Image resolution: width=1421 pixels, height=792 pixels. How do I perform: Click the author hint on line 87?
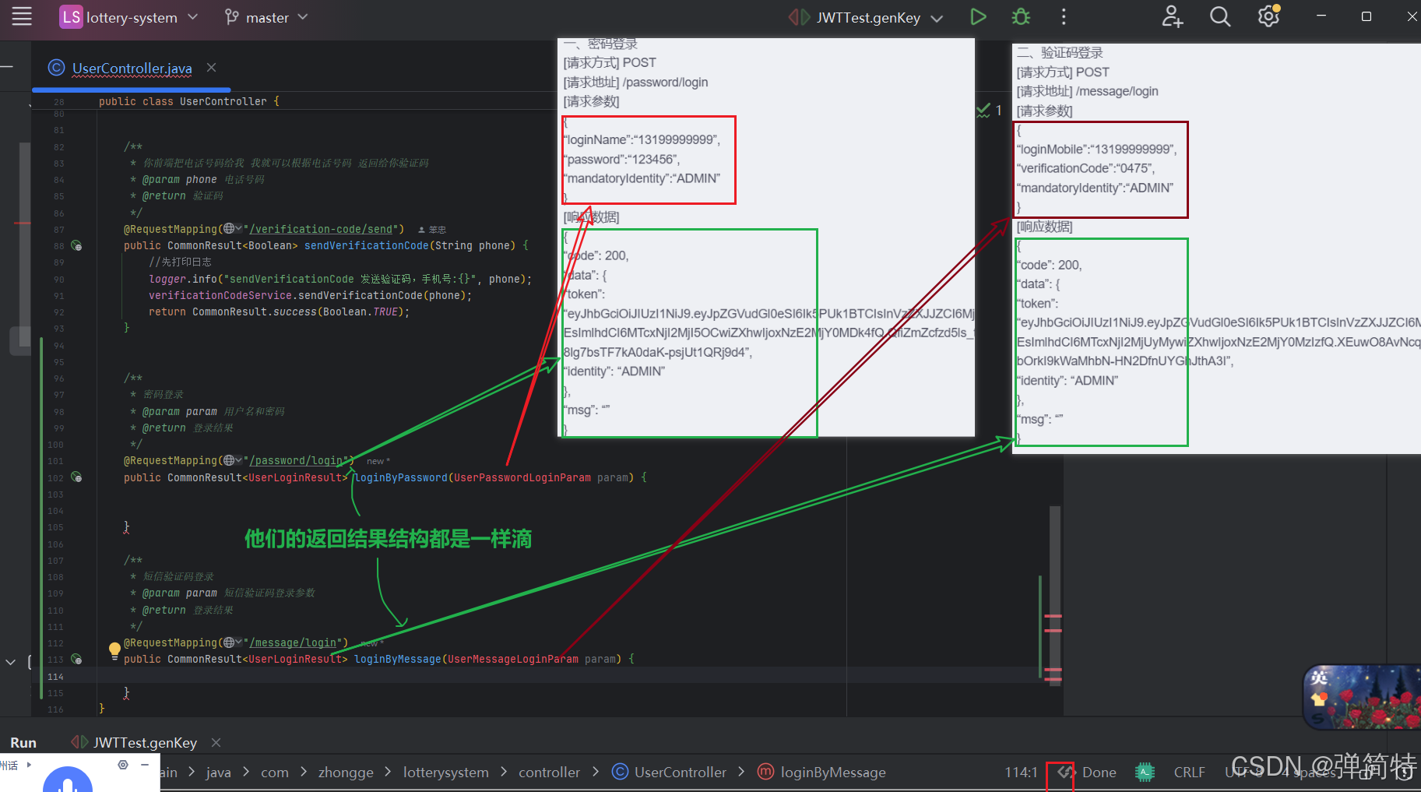pyautogui.click(x=432, y=230)
